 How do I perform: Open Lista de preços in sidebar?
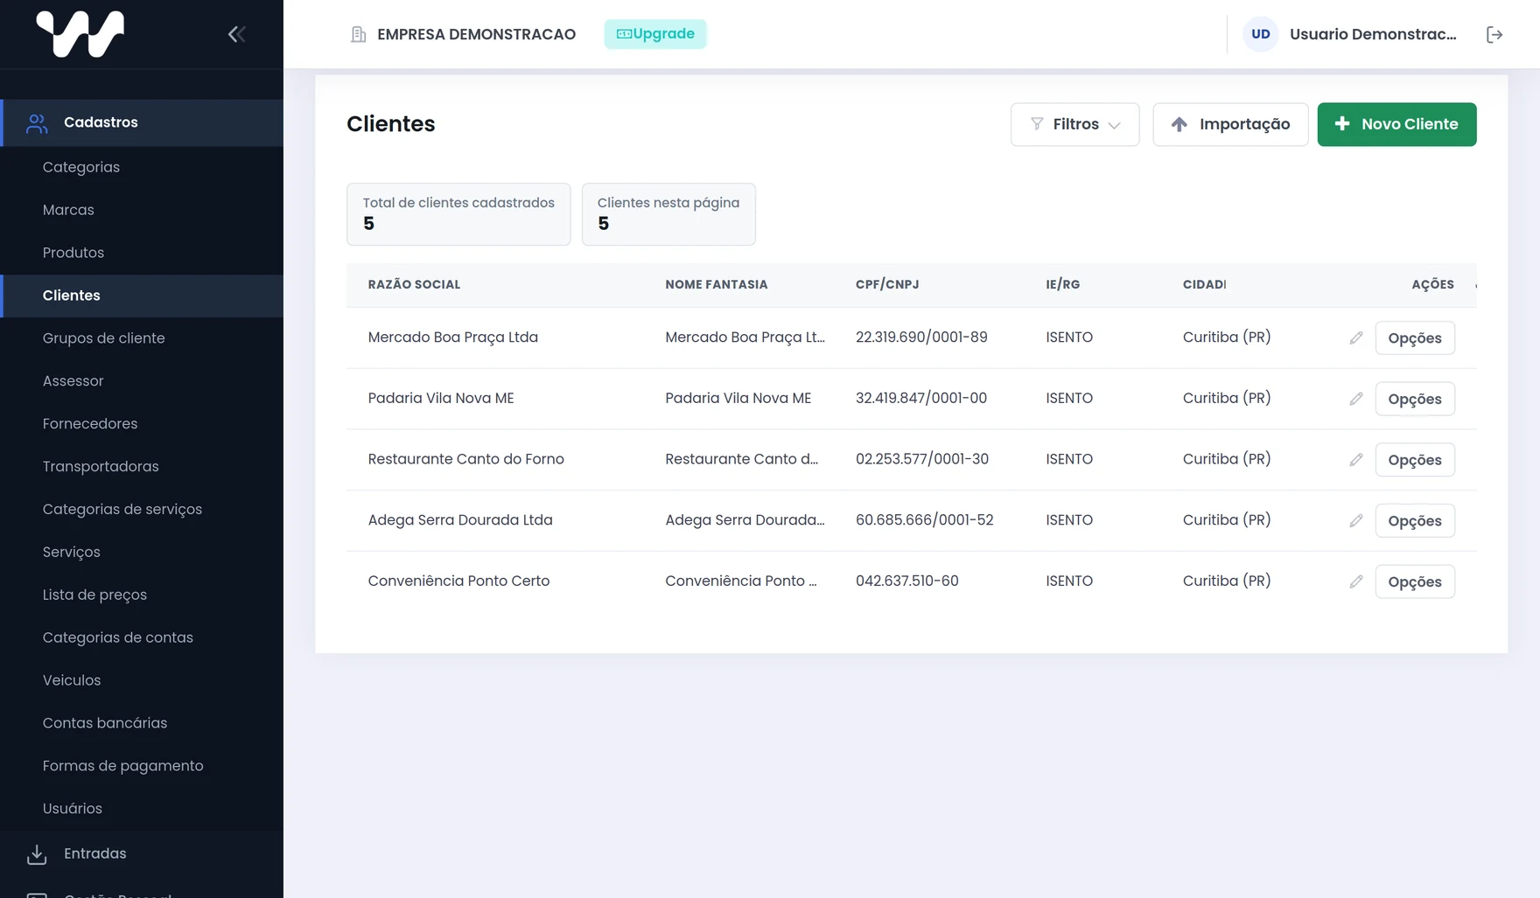[x=94, y=595]
